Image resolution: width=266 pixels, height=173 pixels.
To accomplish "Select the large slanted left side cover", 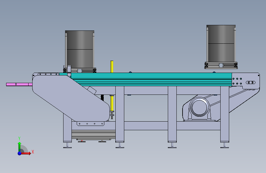I will pos(71,98).
